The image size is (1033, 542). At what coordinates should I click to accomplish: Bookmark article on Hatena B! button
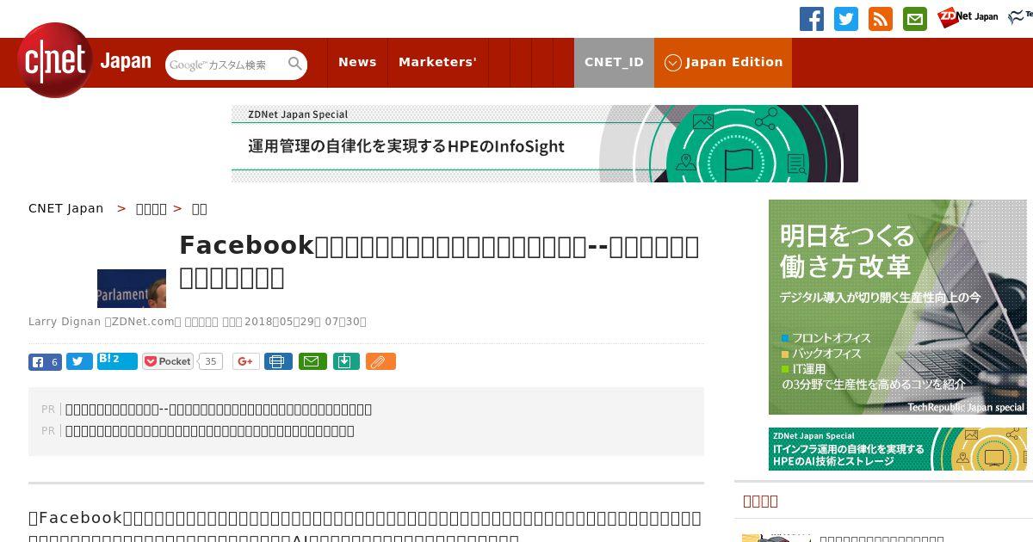click(117, 361)
